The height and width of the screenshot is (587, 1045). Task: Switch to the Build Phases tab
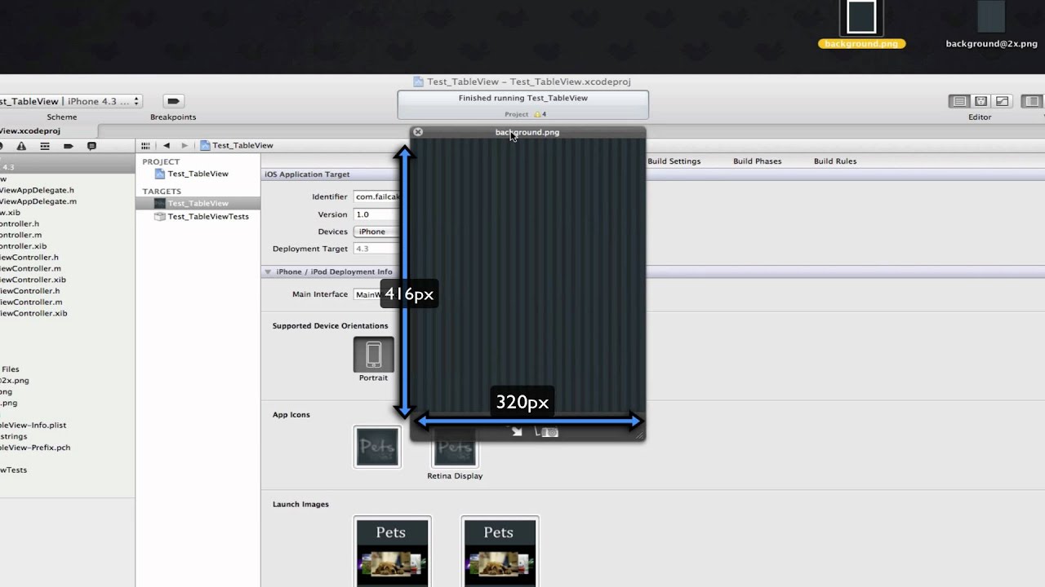(x=757, y=161)
